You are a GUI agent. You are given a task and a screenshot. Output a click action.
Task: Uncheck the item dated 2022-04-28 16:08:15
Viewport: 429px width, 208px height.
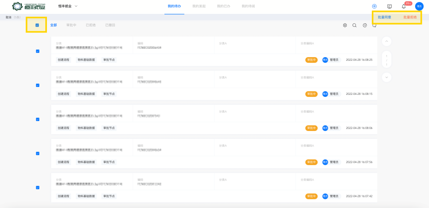38,85
